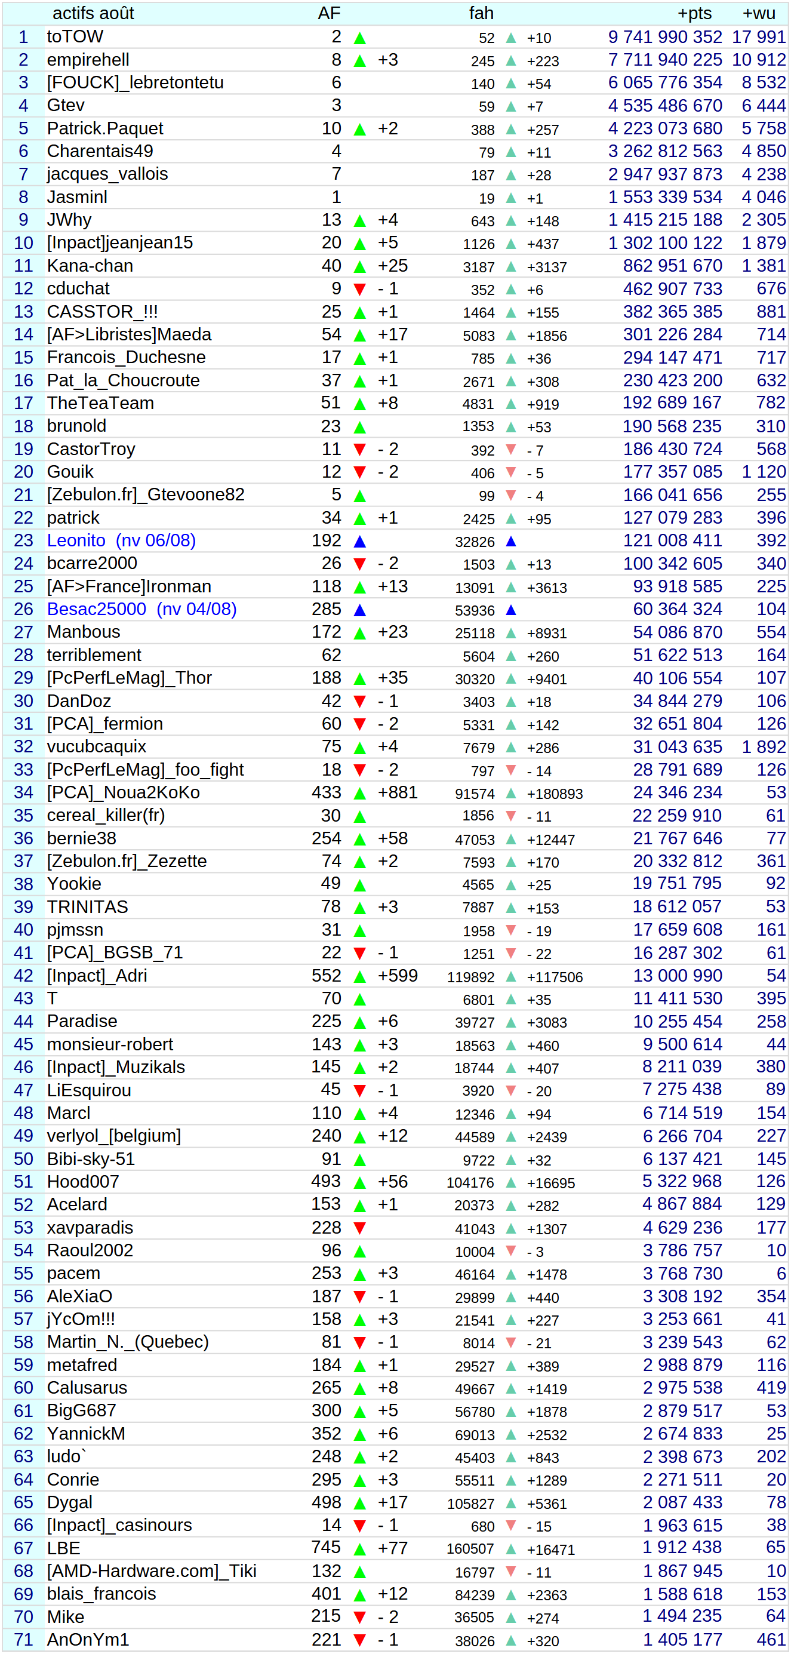Screen dimensions: 791x1654
Task: Click red down arrow in Gouik's AF column
Action: pyautogui.click(x=359, y=472)
